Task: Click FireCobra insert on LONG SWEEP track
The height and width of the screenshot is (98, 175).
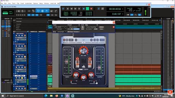Action: pos(34,76)
